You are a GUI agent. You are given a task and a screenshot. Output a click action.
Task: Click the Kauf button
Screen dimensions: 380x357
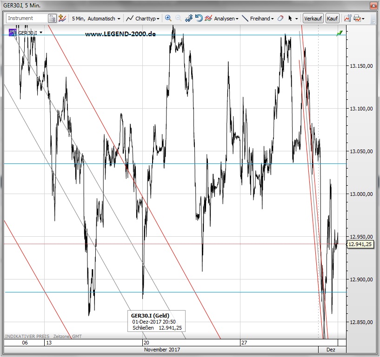coord(332,19)
